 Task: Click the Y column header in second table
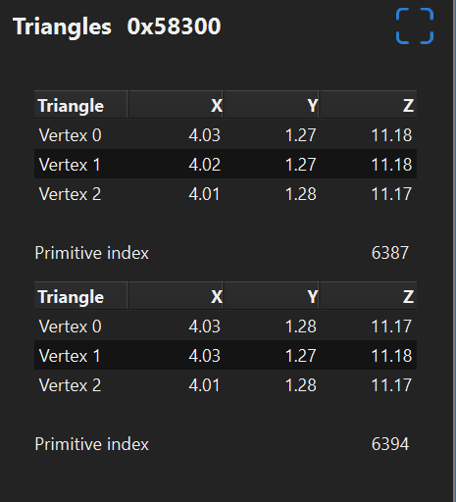pyautogui.click(x=272, y=296)
